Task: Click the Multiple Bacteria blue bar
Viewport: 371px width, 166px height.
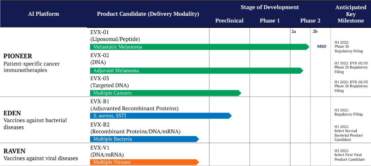Action: point(144,139)
